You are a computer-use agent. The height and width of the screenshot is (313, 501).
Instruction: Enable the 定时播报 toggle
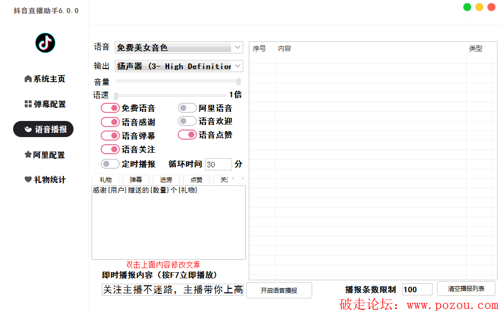point(110,164)
